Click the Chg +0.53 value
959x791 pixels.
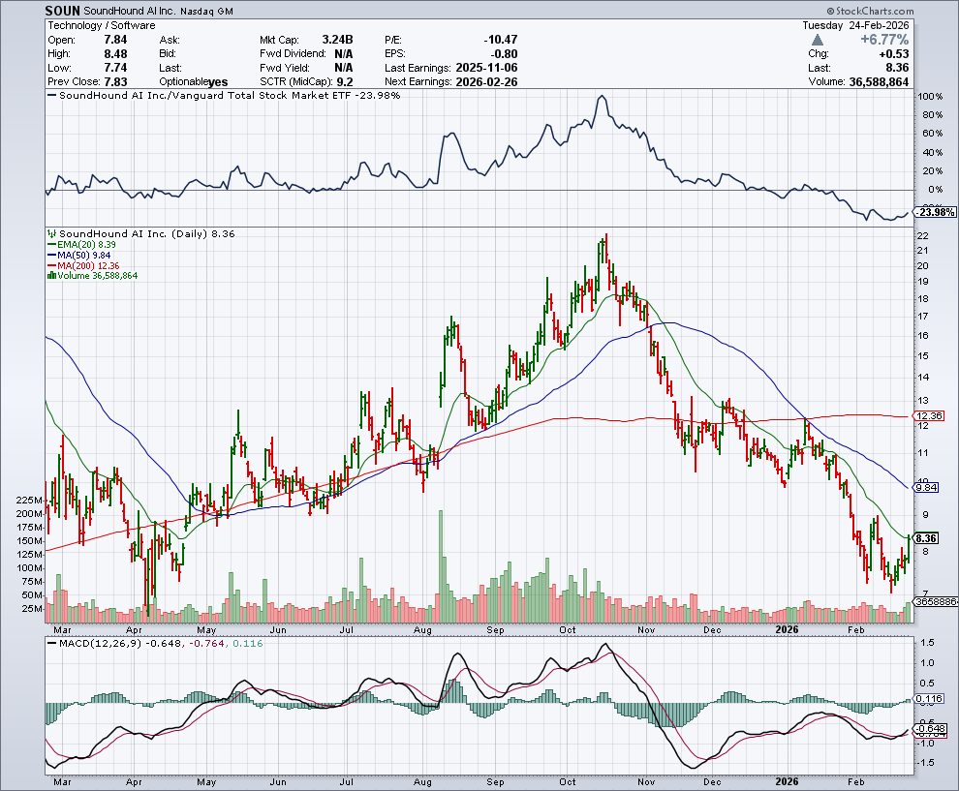893,53
